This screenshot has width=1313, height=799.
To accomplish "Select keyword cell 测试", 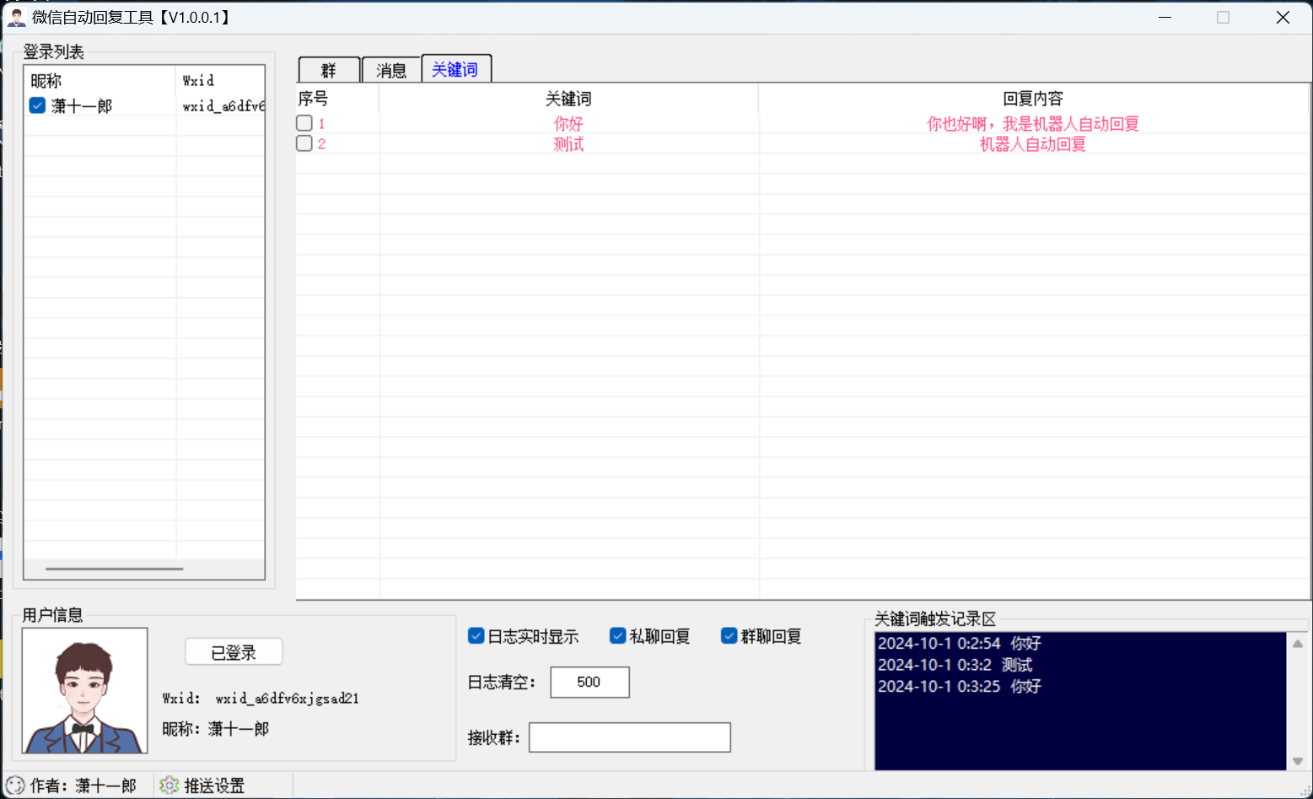I will [568, 144].
